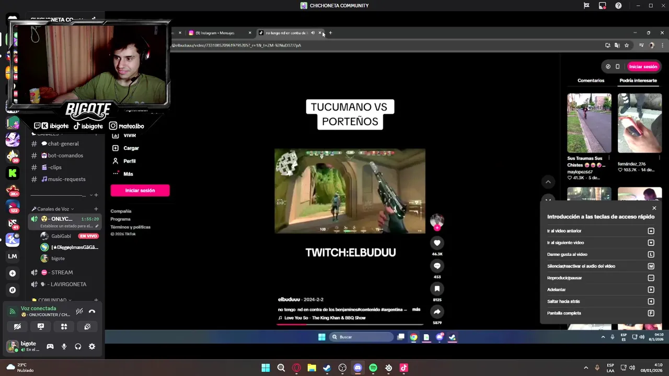Screen dimensions: 669x376
Task: Click the Términos y políticas footer link
Action: click(130, 227)
